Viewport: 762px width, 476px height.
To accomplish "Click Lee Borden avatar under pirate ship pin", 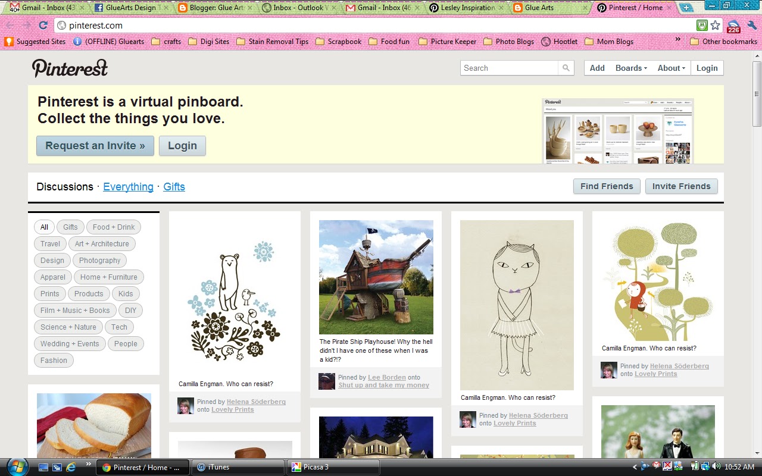I will pos(327,381).
